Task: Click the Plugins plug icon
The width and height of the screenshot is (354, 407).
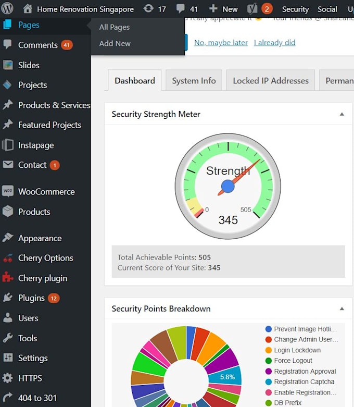Action: click(7, 298)
